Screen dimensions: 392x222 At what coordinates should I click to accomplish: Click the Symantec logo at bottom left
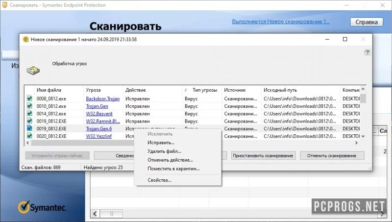tap(42, 207)
